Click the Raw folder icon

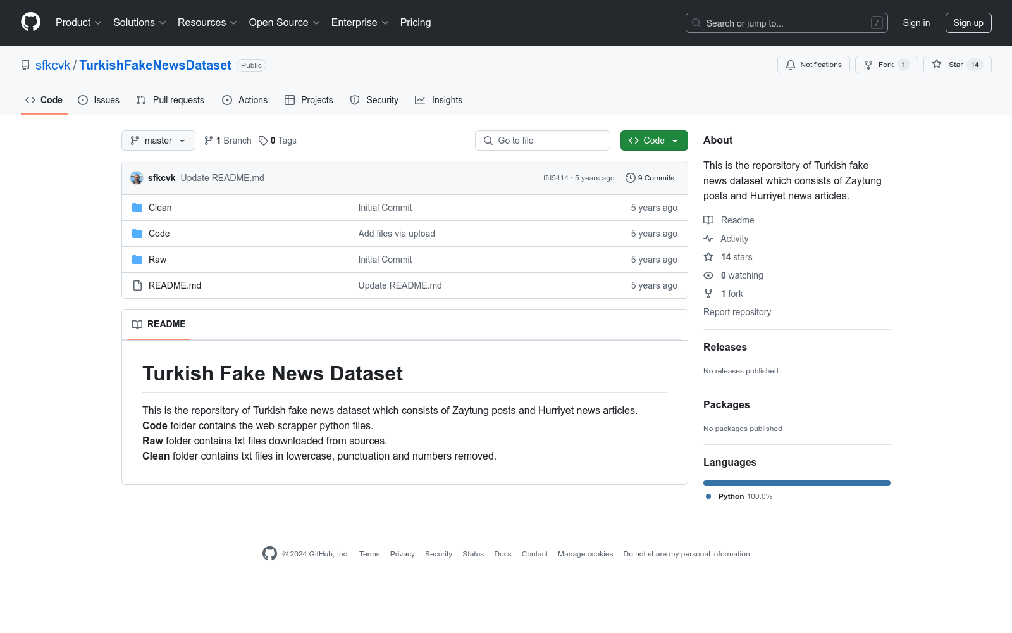click(x=137, y=260)
